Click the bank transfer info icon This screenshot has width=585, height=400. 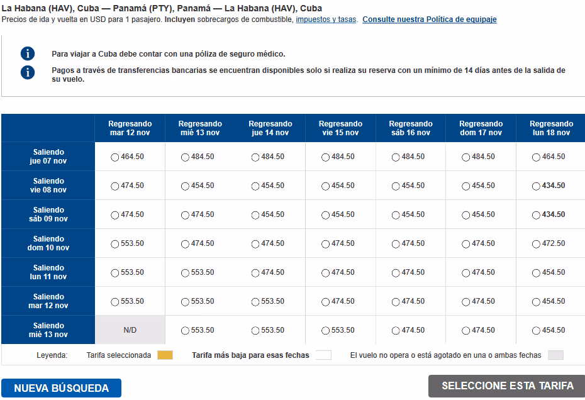[x=28, y=72]
